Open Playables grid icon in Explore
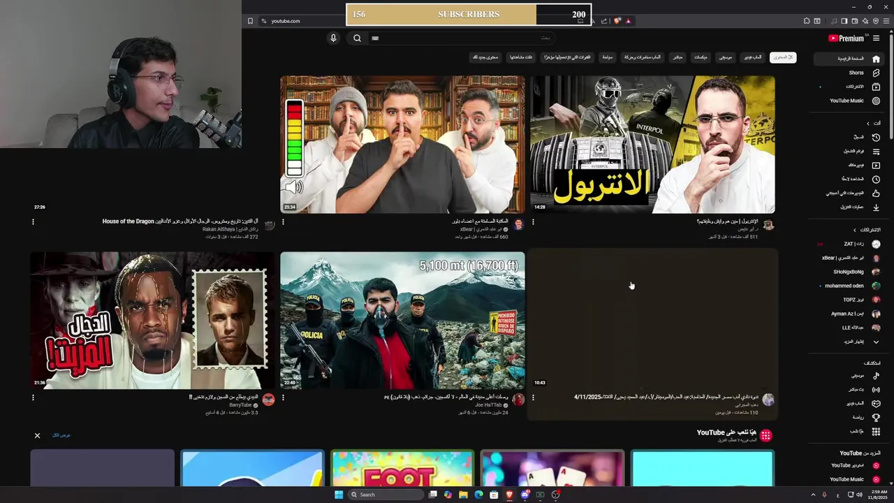The height and width of the screenshot is (503, 894). point(876,432)
